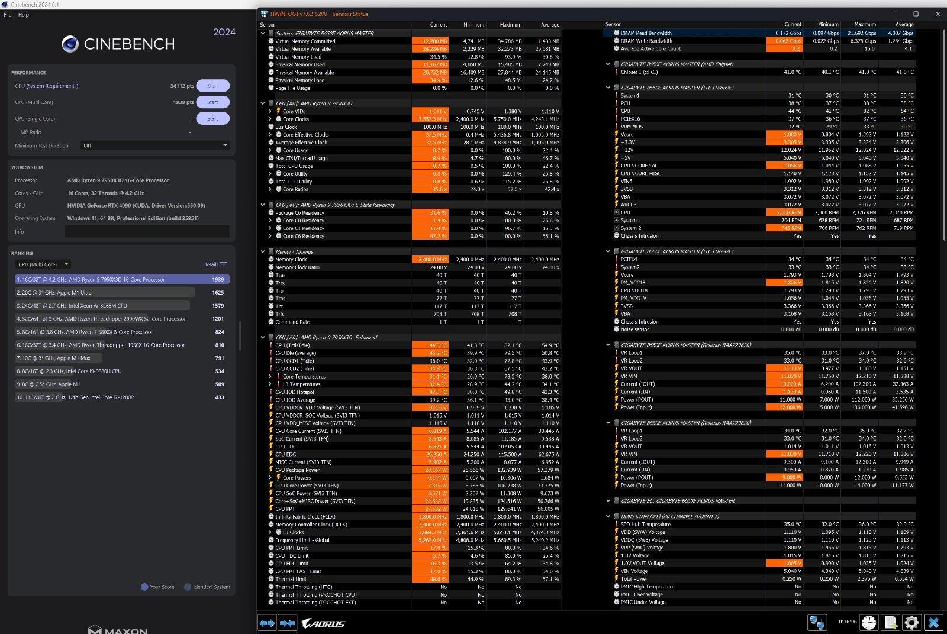Expand the Core VIDs row
This screenshot has height=634, width=947.
pos(270,111)
